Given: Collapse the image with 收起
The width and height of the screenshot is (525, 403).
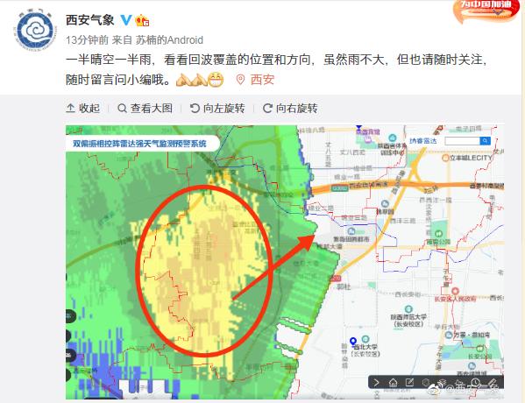Looking at the screenshot, I should point(83,108).
